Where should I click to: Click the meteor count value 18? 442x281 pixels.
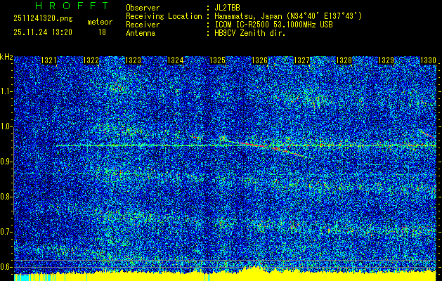103,32
